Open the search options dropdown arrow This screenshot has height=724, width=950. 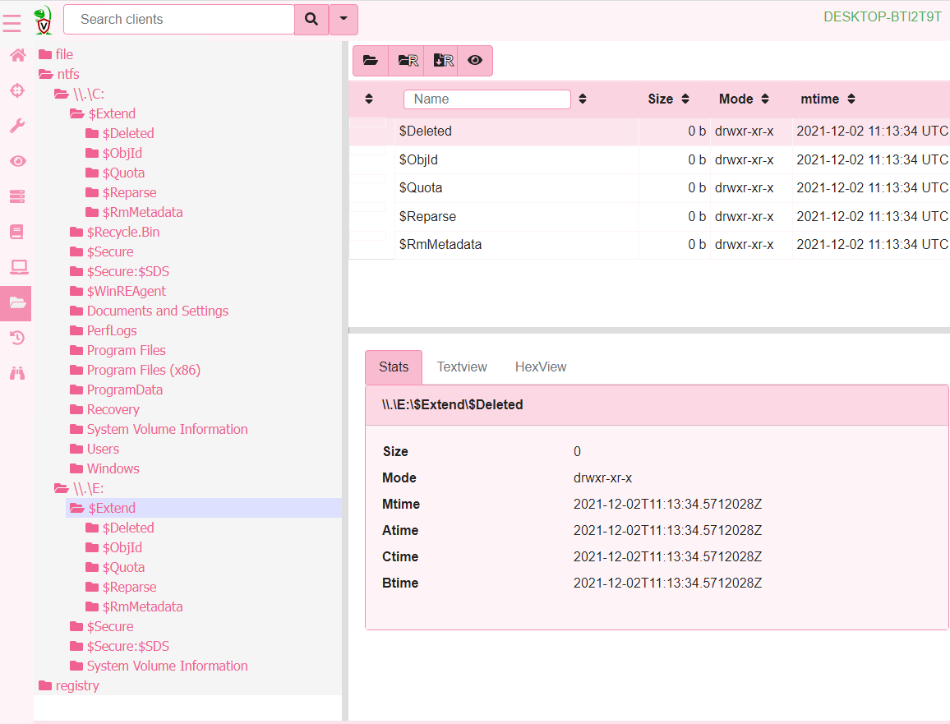pyautogui.click(x=343, y=19)
